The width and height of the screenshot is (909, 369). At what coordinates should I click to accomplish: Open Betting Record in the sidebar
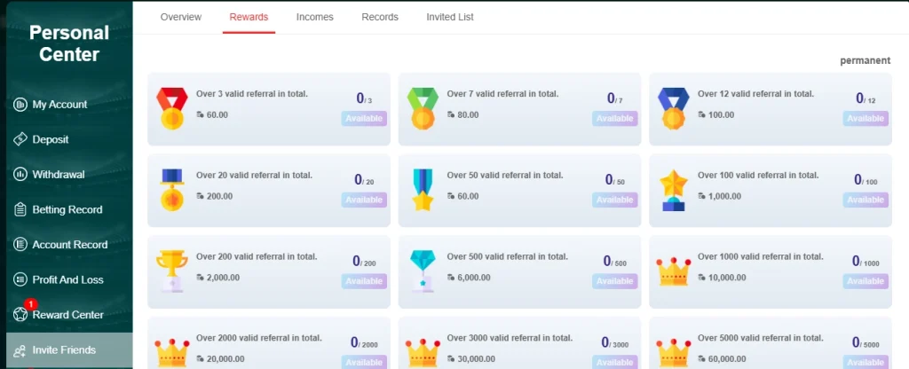tap(67, 209)
